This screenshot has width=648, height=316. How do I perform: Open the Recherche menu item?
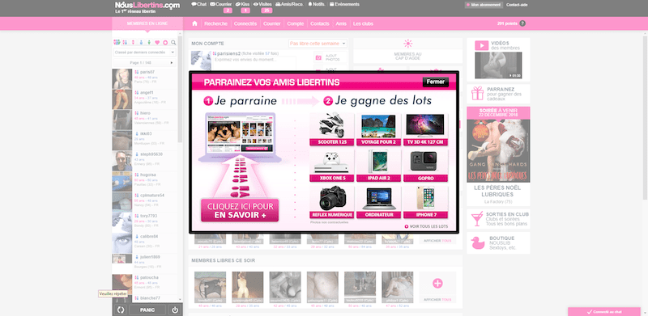[x=215, y=23]
